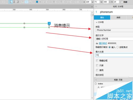This screenshot has width=133, height=100.
Task: Click the vertical align bottom icon
Action: click(30, 2)
